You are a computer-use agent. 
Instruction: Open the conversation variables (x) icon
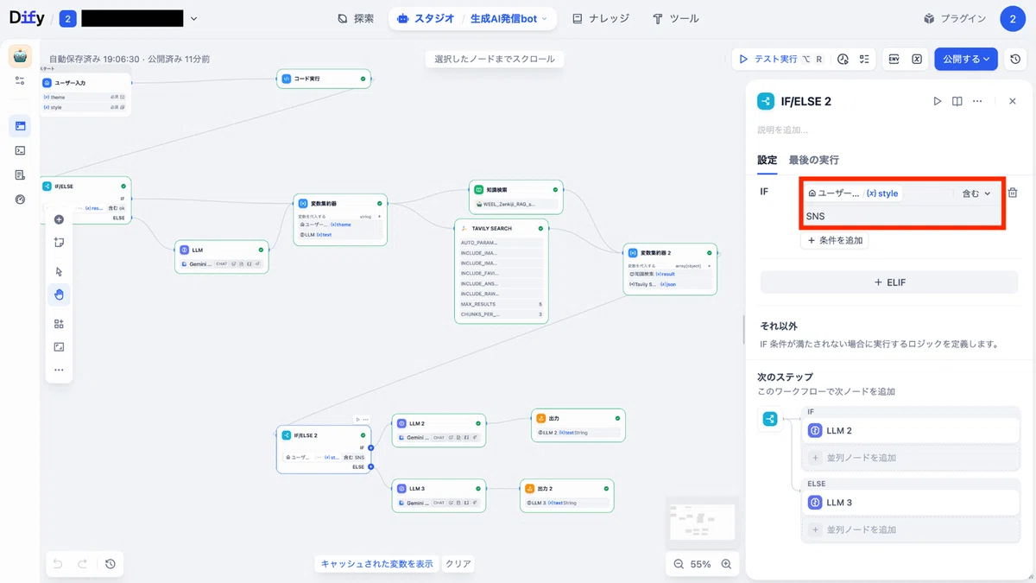pos(917,60)
